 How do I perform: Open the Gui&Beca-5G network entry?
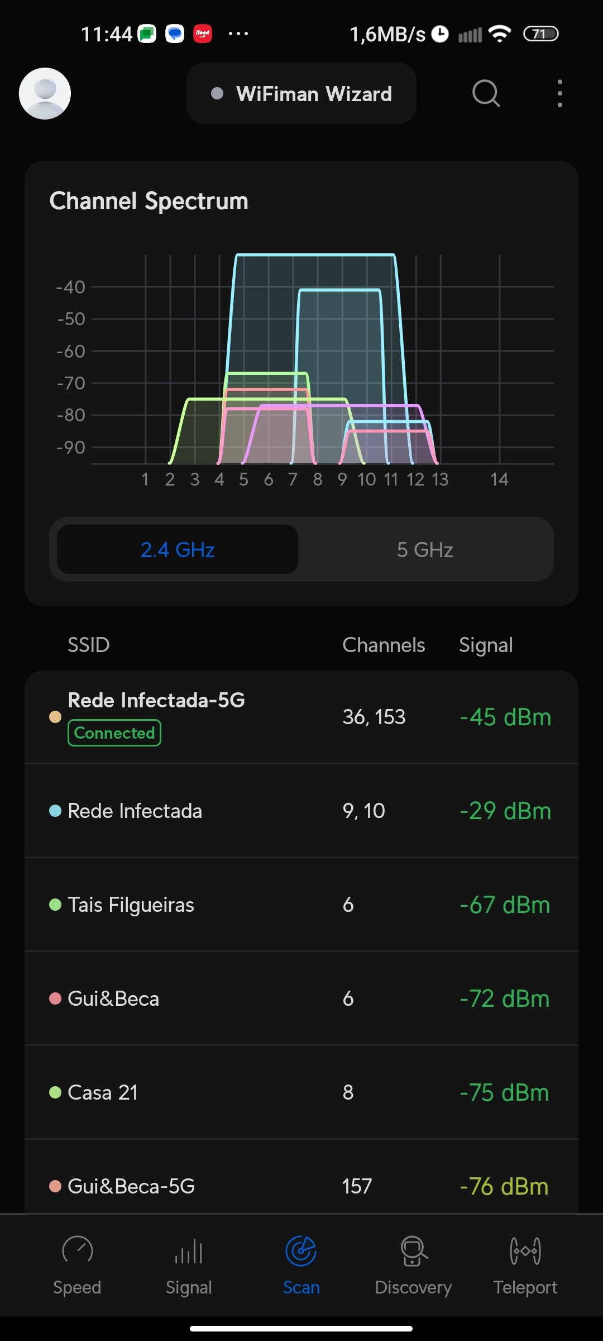coord(301,1186)
